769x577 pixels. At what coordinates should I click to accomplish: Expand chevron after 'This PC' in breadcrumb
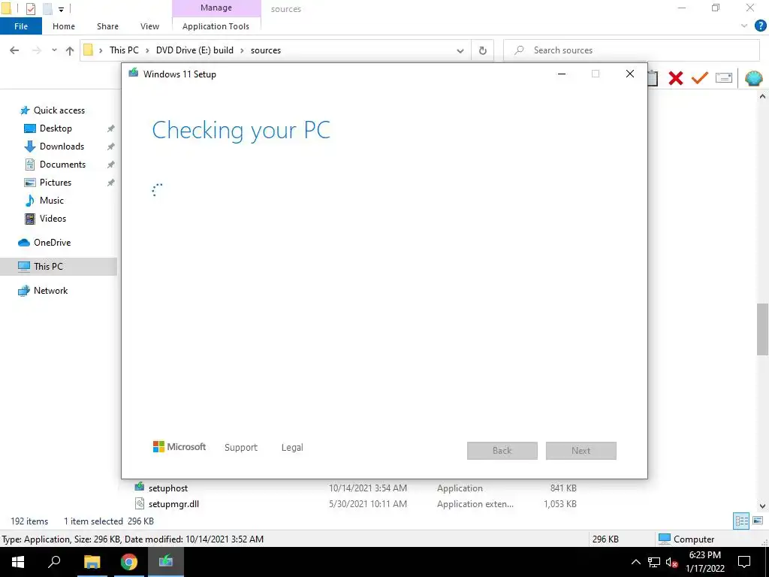click(x=147, y=50)
